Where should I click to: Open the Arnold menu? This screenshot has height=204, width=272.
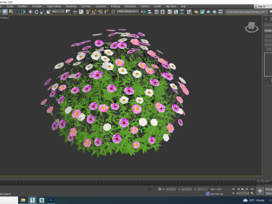pyautogui.click(x=158, y=6)
